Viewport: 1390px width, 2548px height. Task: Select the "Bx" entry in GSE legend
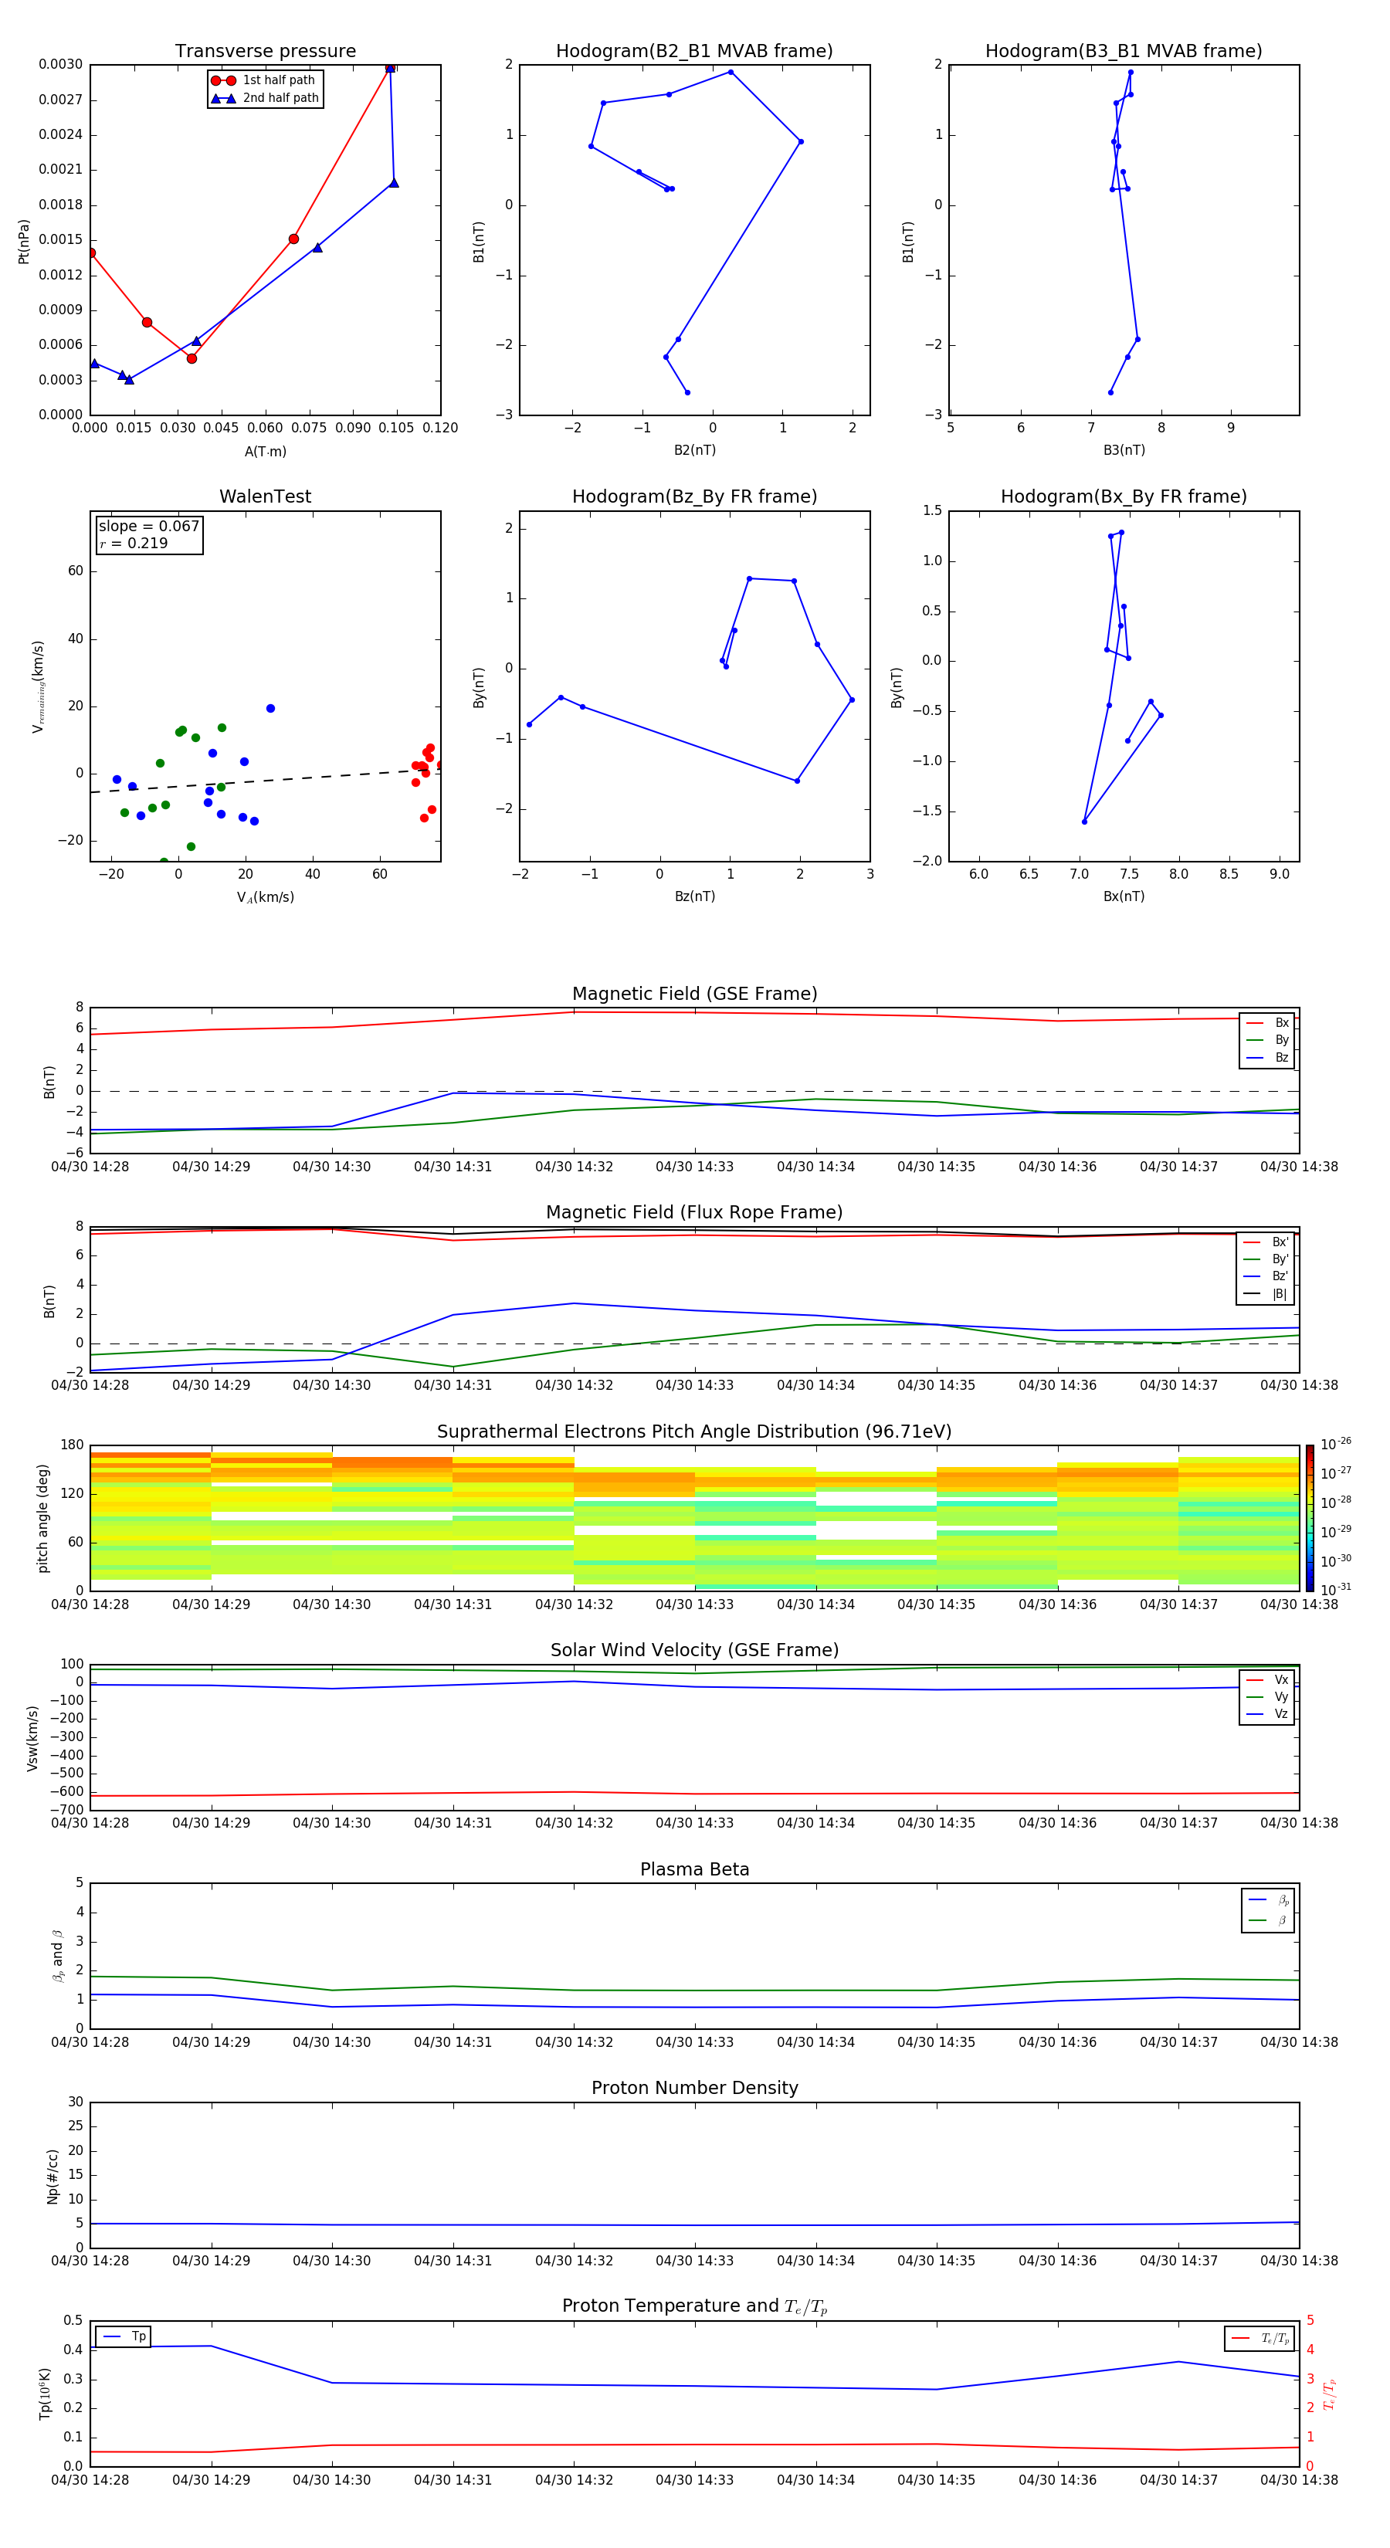point(1267,1023)
